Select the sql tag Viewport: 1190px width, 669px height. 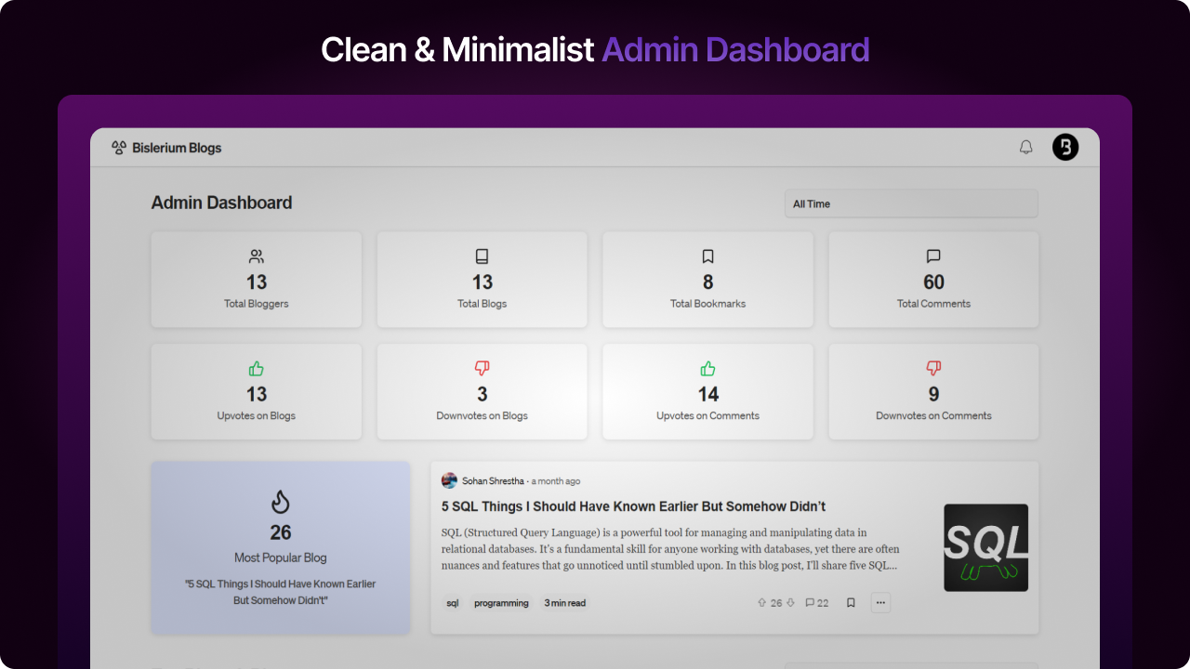point(453,603)
